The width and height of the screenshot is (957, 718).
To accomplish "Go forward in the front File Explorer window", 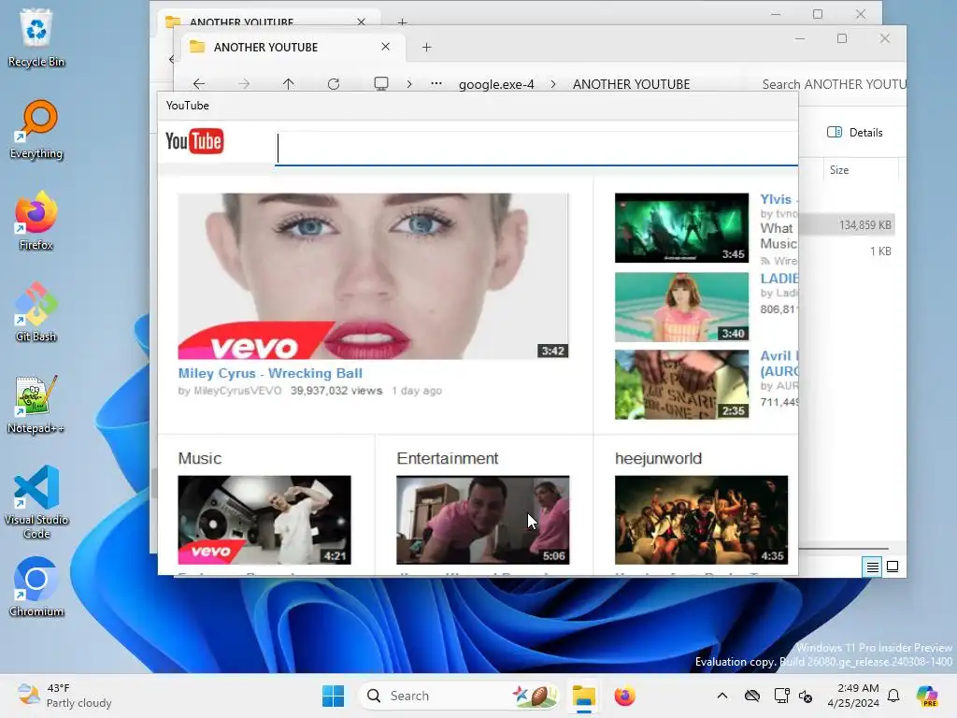I will coord(244,83).
